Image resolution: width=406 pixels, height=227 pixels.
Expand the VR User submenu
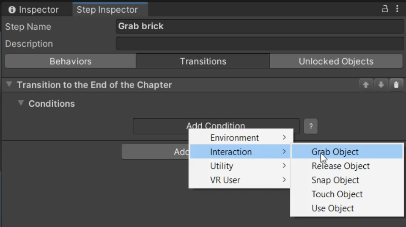pos(241,180)
